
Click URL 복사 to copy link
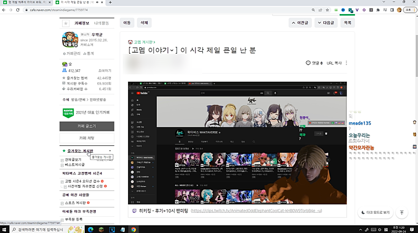pyautogui.click(x=334, y=63)
